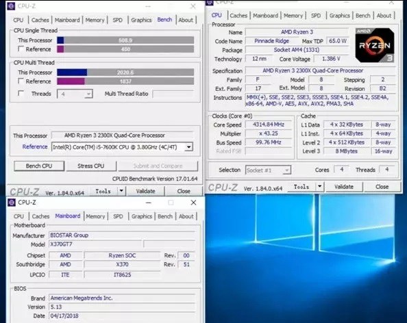Open Graphics tab in CPU window
The width and height of the screenshot is (407, 323).
[x=340, y=16]
